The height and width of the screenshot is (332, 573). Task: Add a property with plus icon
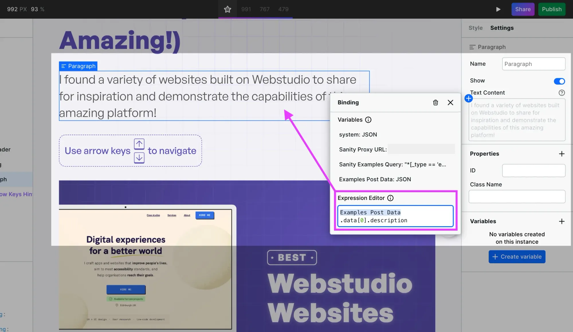562,154
